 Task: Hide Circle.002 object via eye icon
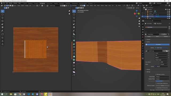(168, 17)
